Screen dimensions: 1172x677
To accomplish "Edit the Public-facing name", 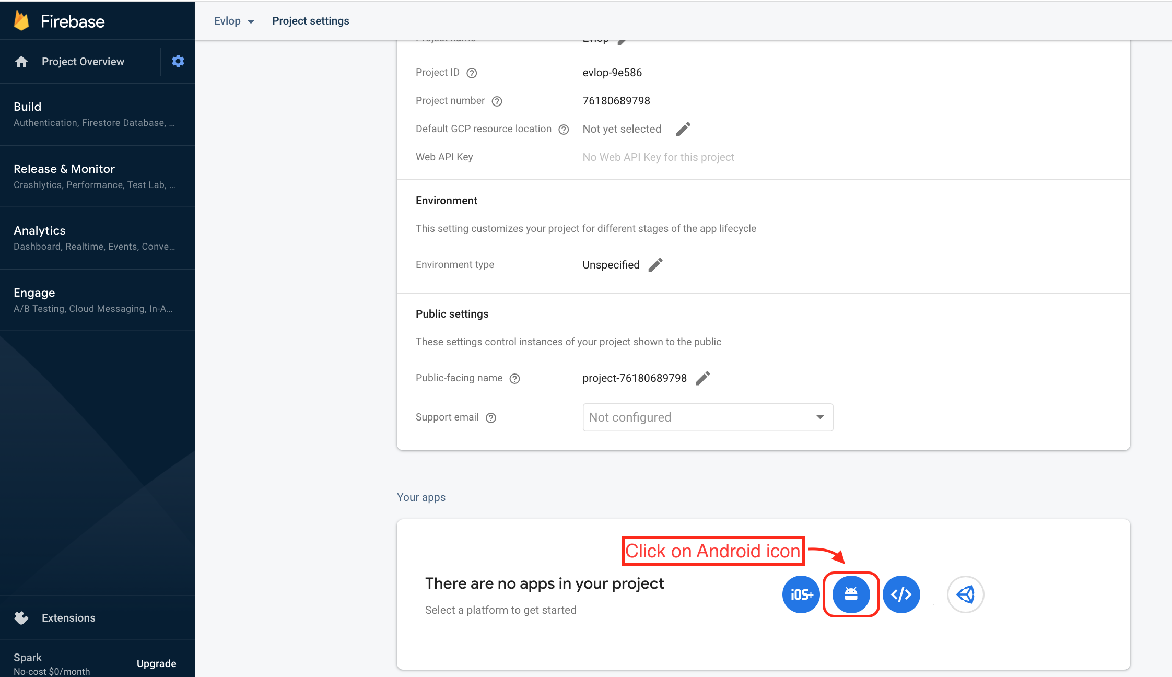I will point(703,378).
